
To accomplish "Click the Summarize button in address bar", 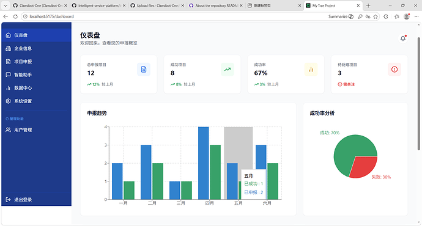I will pyautogui.click(x=341, y=16).
